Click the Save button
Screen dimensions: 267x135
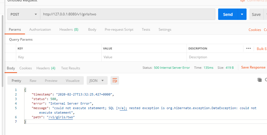point(256,14)
